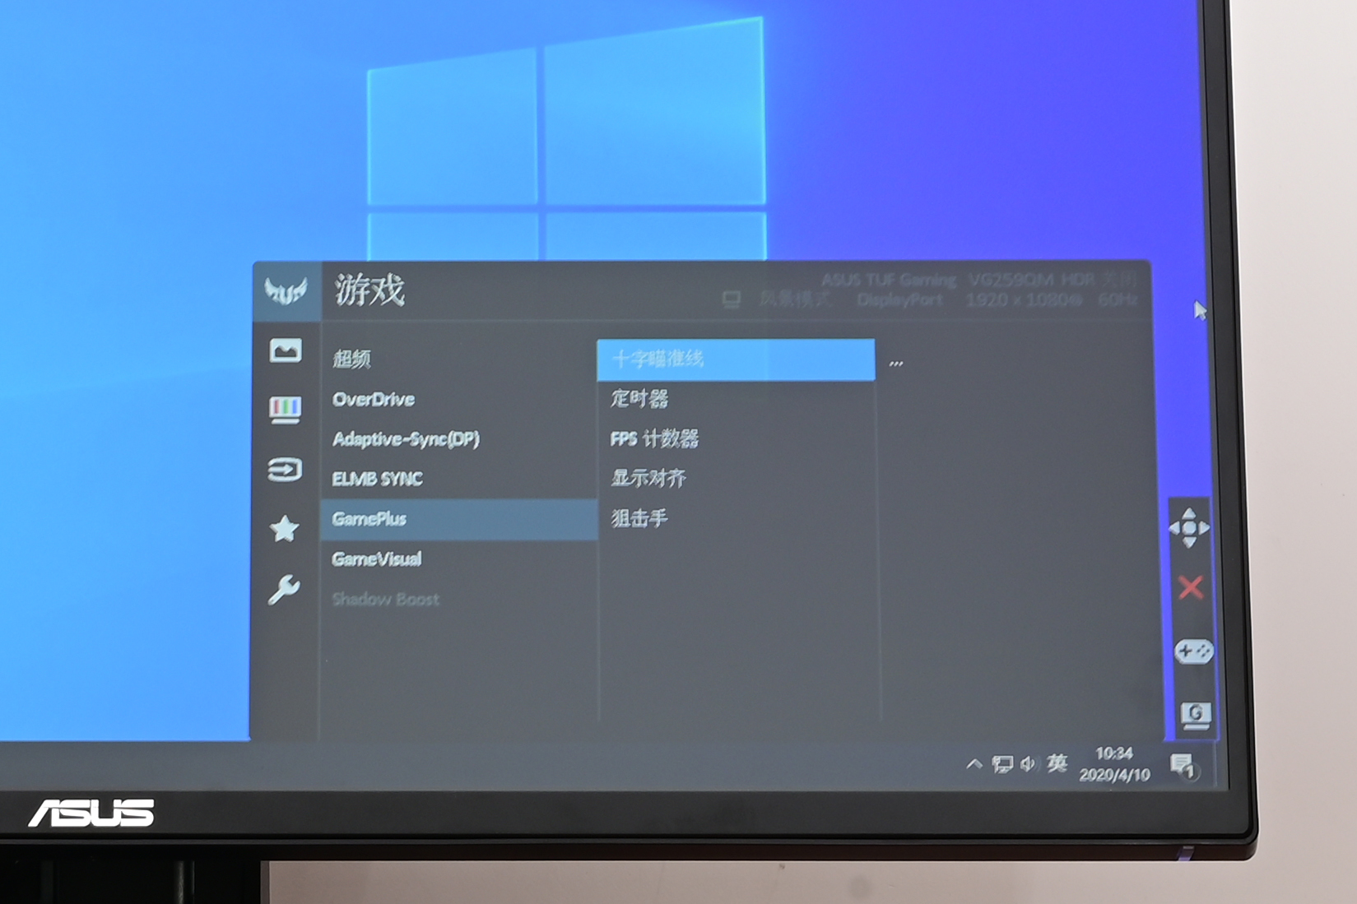Enable ELMB SYNC

pos(378,479)
